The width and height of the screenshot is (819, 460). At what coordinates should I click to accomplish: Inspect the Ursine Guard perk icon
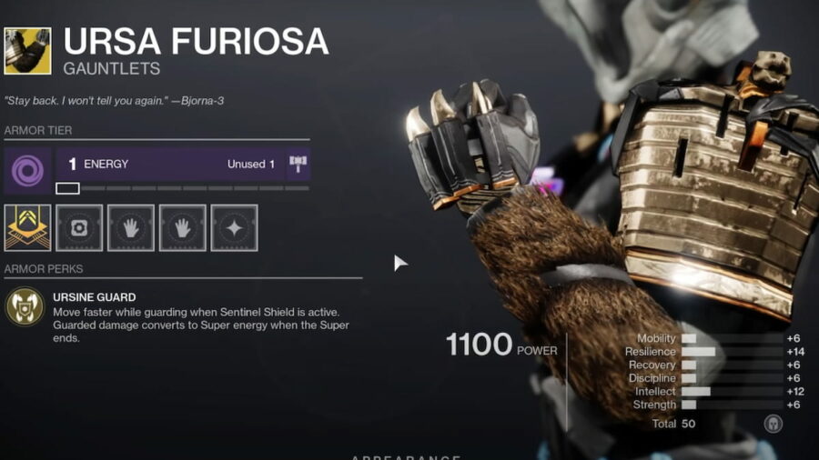point(25,306)
